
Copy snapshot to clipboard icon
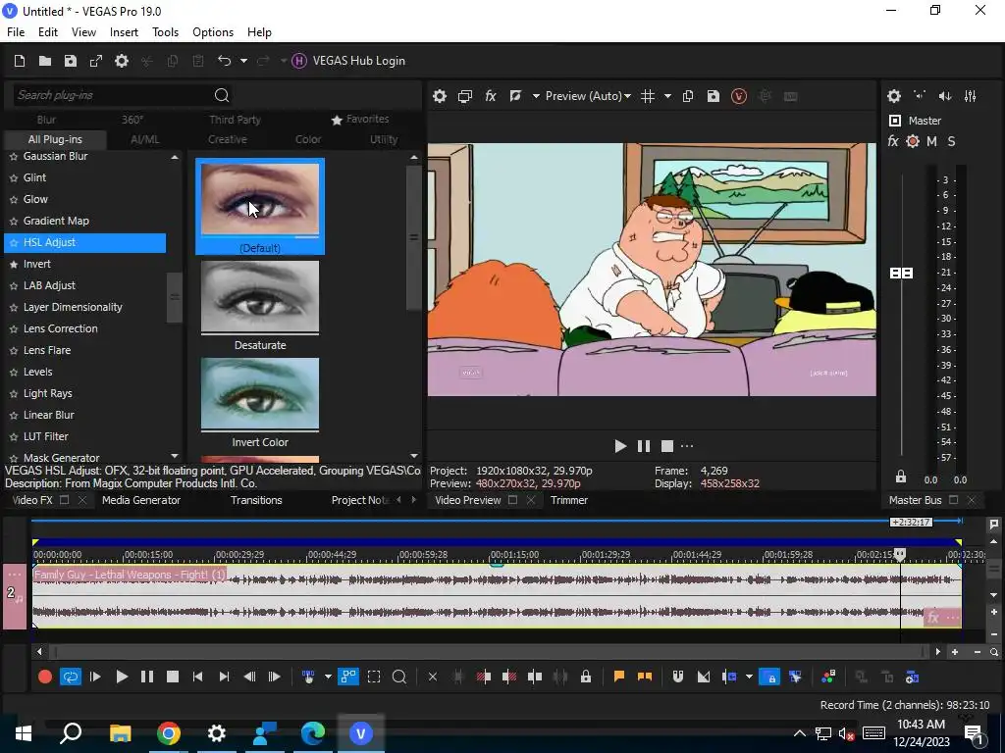pyautogui.click(x=688, y=97)
